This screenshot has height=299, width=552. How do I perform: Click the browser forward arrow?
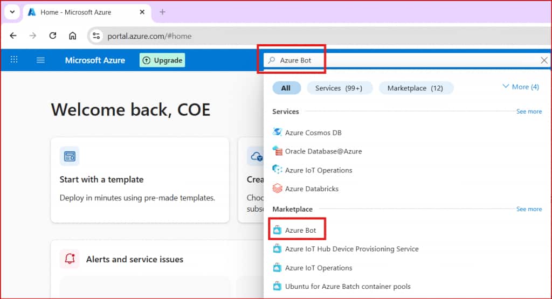33,36
